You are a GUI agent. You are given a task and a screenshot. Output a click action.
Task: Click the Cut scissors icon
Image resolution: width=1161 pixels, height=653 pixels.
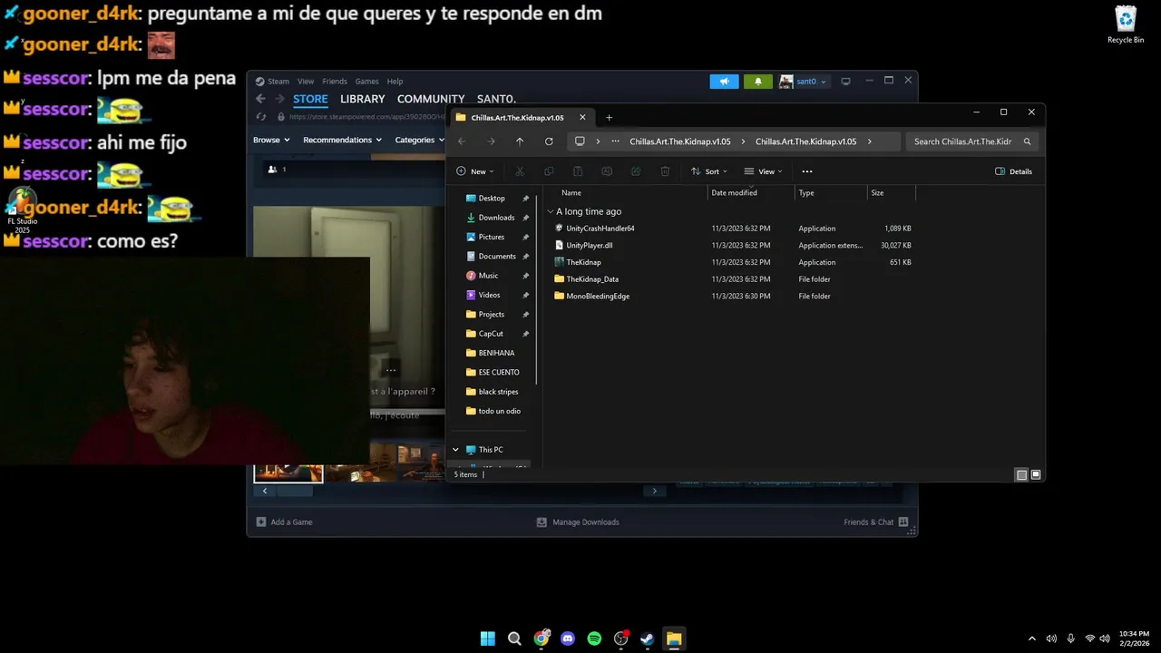pyautogui.click(x=520, y=171)
